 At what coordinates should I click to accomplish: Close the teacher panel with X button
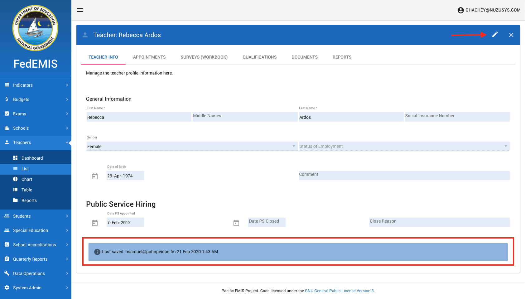tap(511, 35)
